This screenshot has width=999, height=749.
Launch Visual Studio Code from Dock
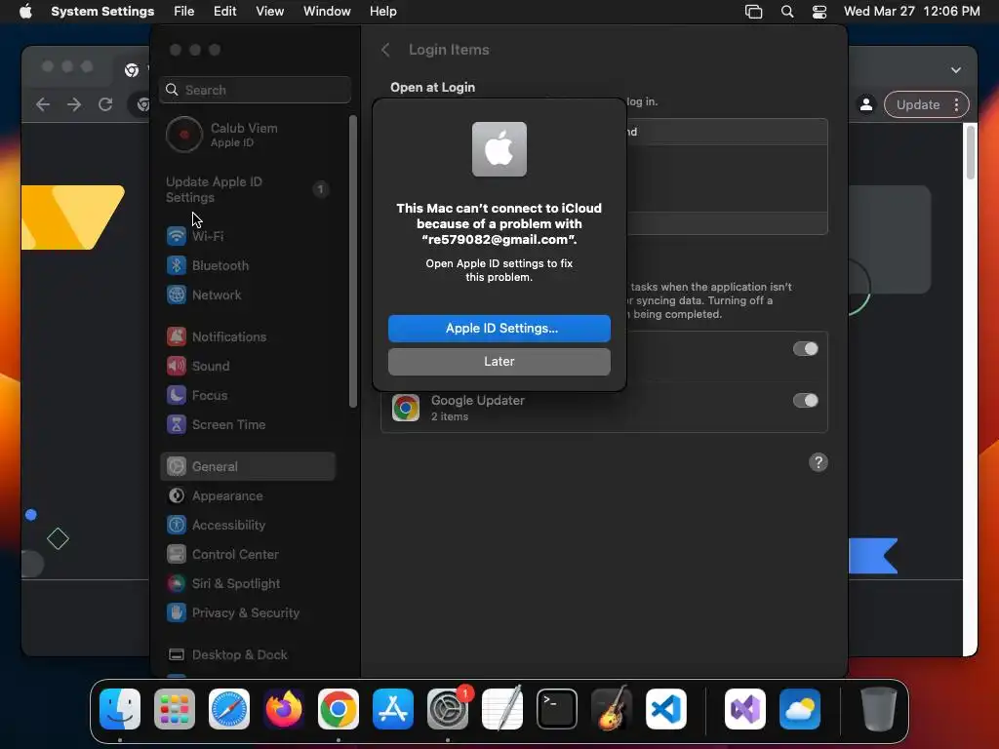(665, 709)
